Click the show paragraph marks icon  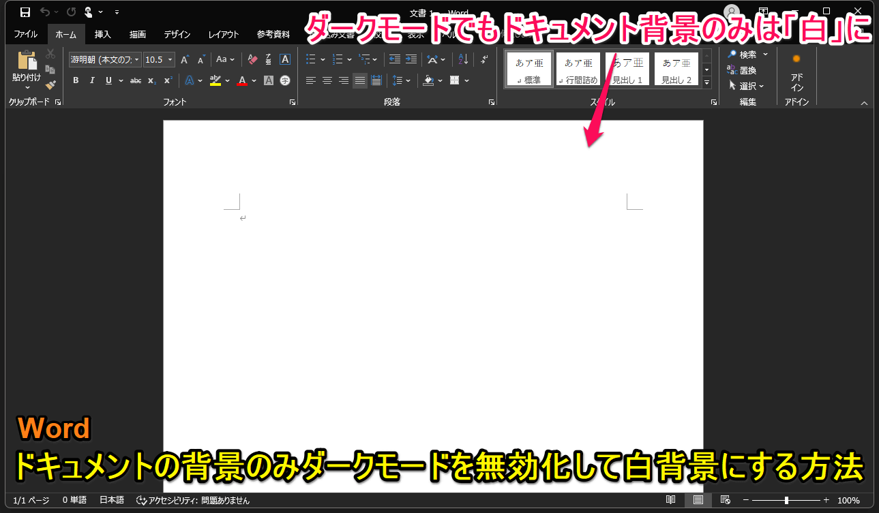click(484, 60)
